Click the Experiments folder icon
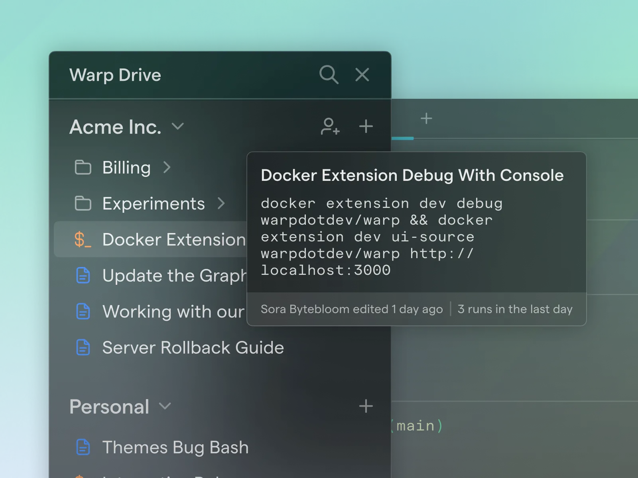Image resolution: width=638 pixels, height=478 pixels. tap(83, 203)
